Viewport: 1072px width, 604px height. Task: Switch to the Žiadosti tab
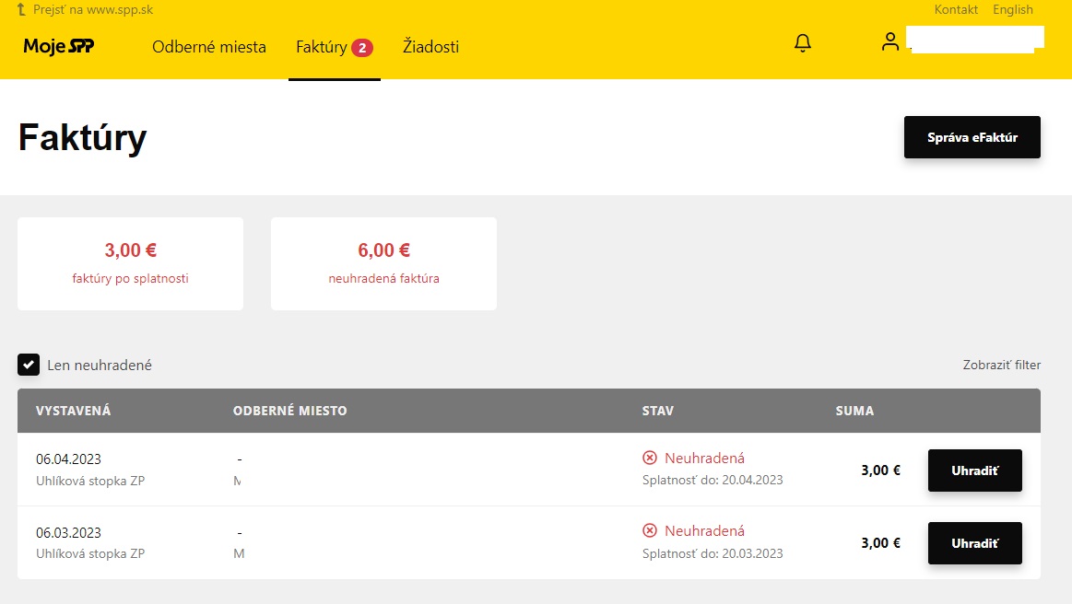[x=430, y=47]
